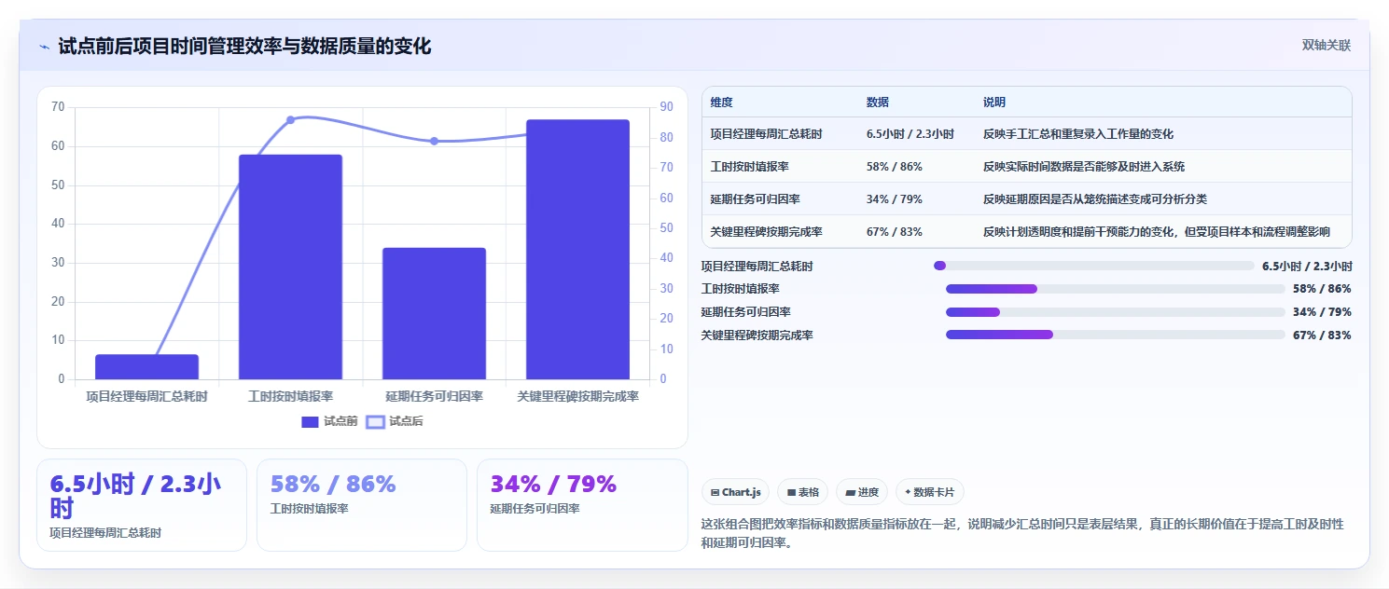Click table row label 工时按时填报率

749,167
